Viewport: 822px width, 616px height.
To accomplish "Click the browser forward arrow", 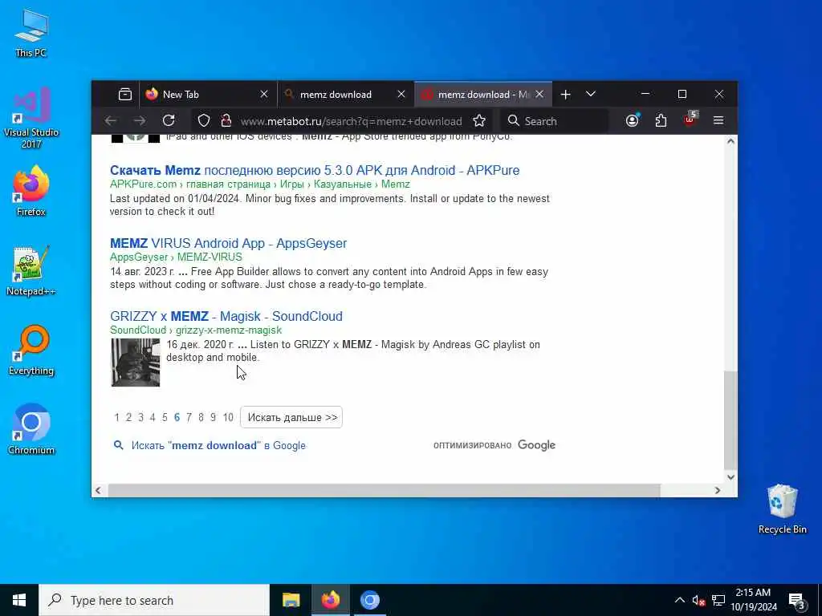I will [140, 121].
